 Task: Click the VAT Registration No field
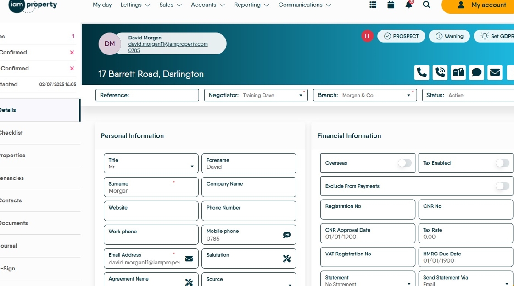point(368,257)
